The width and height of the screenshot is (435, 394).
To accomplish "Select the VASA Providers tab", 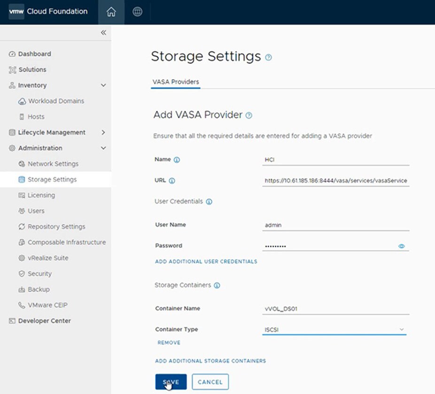I will 176,82.
